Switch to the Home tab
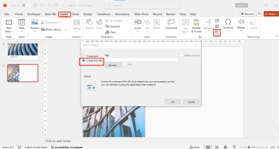The width and height of the screenshot is (279, 149). (x=19, y=14)
